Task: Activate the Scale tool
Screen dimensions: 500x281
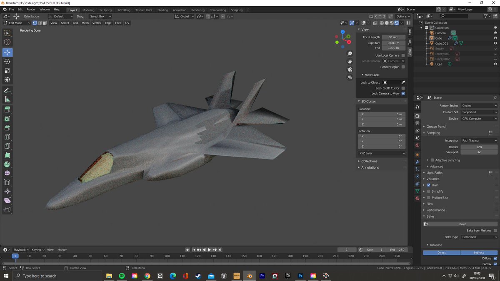Action: pyautogui.click(x=7, y=71)
